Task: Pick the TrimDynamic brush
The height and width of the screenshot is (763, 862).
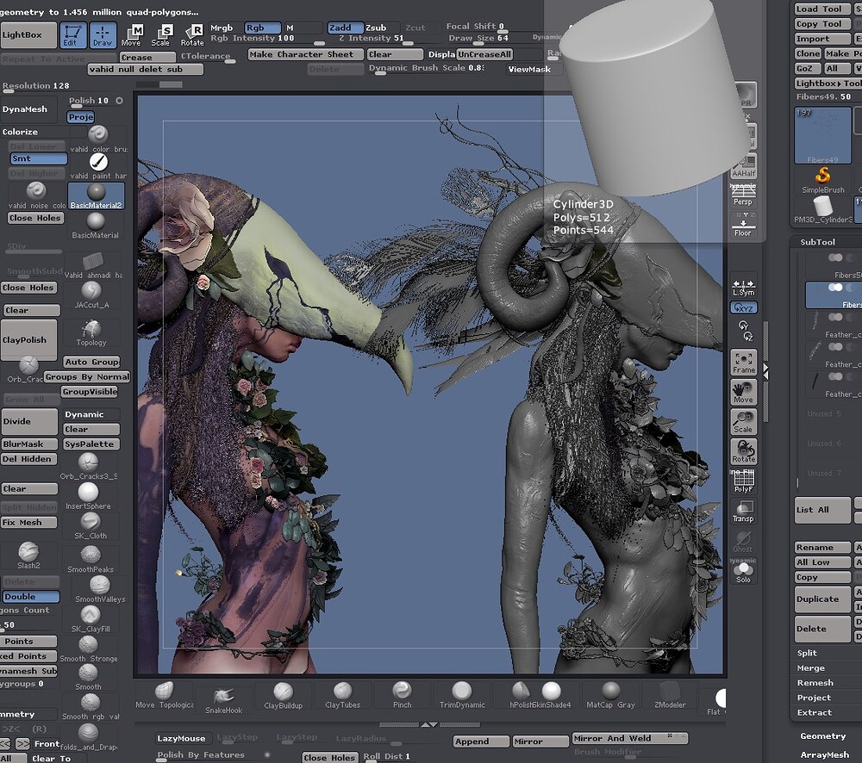Action: pos(462,695)
